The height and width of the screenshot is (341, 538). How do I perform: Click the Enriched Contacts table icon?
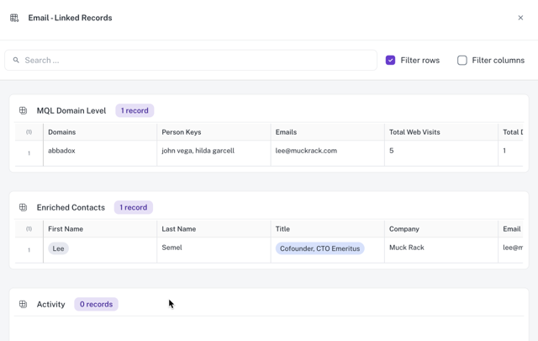tap(23, 207)
